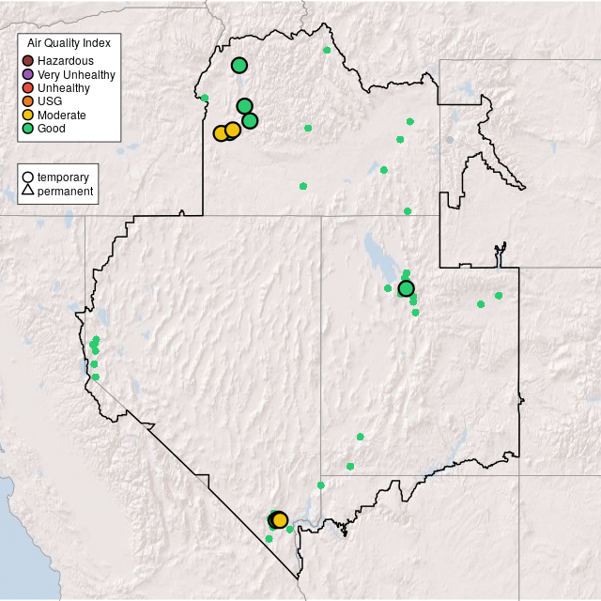Select the easternmost small green dot
Viewport: 601px width, 601px height.
click(499, 295)
